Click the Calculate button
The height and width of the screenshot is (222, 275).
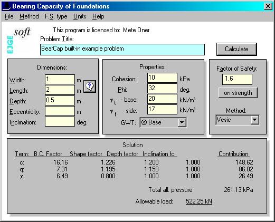coord(236,49)
